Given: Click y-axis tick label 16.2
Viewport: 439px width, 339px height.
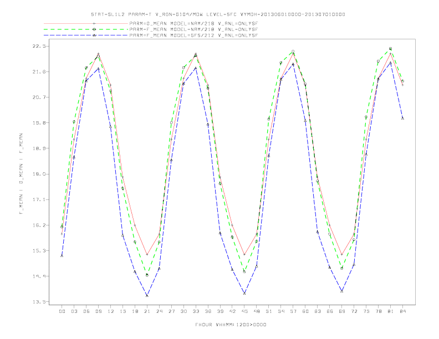Looking at the screenshot, I should [x=39, y=225].
